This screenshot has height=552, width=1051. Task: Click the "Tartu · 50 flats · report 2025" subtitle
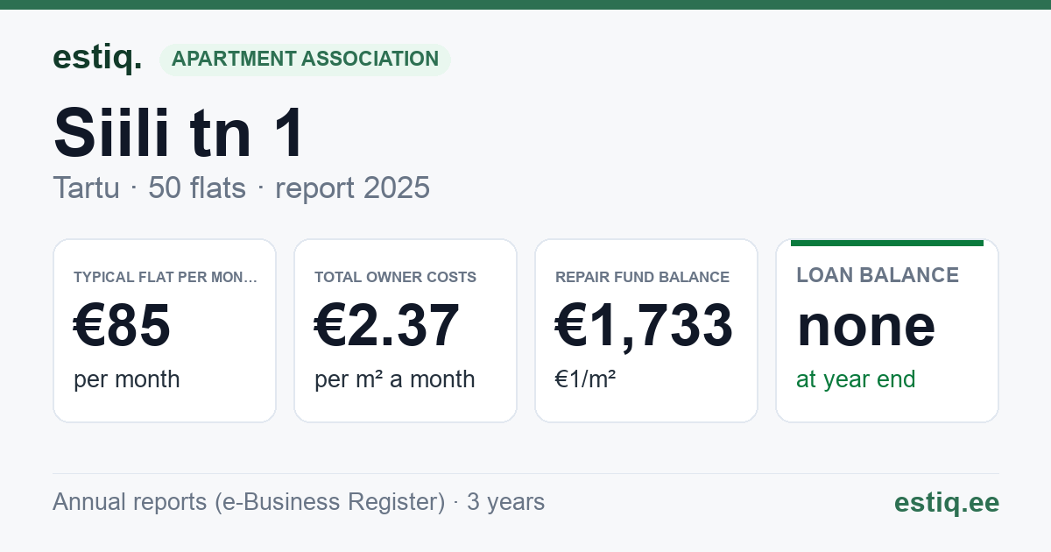(242, 188)
